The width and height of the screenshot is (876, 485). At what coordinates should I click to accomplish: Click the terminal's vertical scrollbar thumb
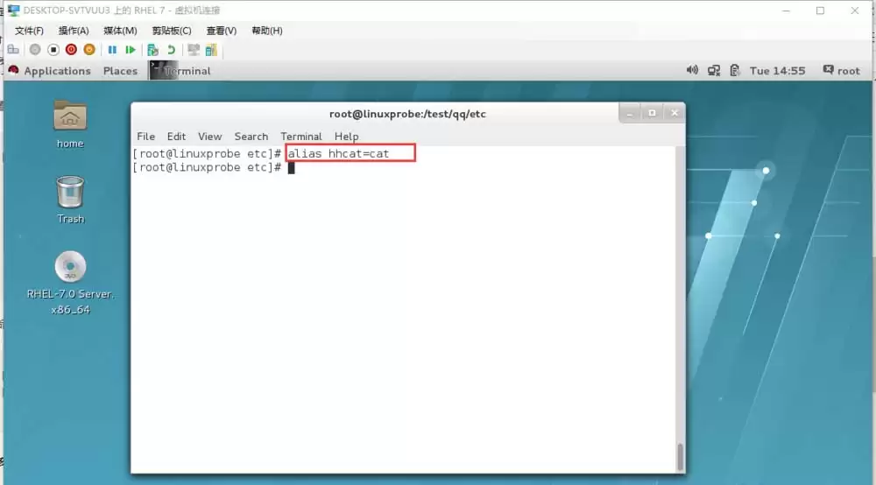tap(680, 456)
